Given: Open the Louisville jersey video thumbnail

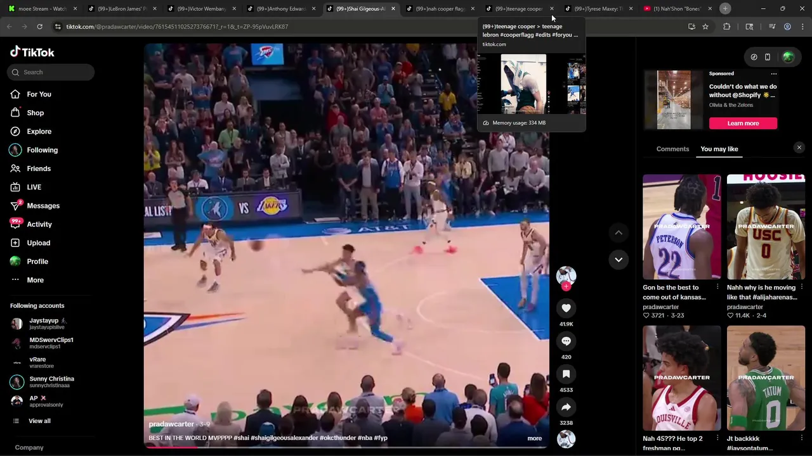Looking at the screenshot, I should (682, 378).
